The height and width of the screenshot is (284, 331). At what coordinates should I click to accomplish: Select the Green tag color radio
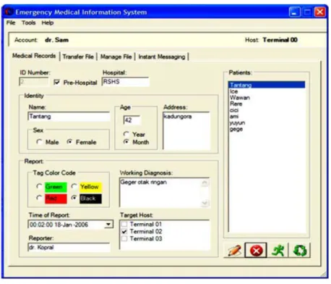pyautogui.click(x=39, y=186)
